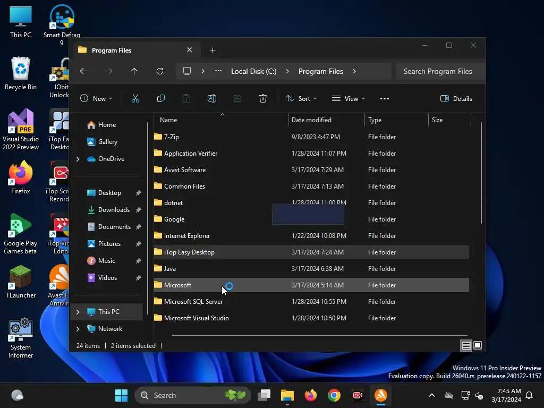Image resolution: width=544 pixels, height=408 pixels.
Task: Open Recycle Bin on desktop
Action: [x=21, y=73]
